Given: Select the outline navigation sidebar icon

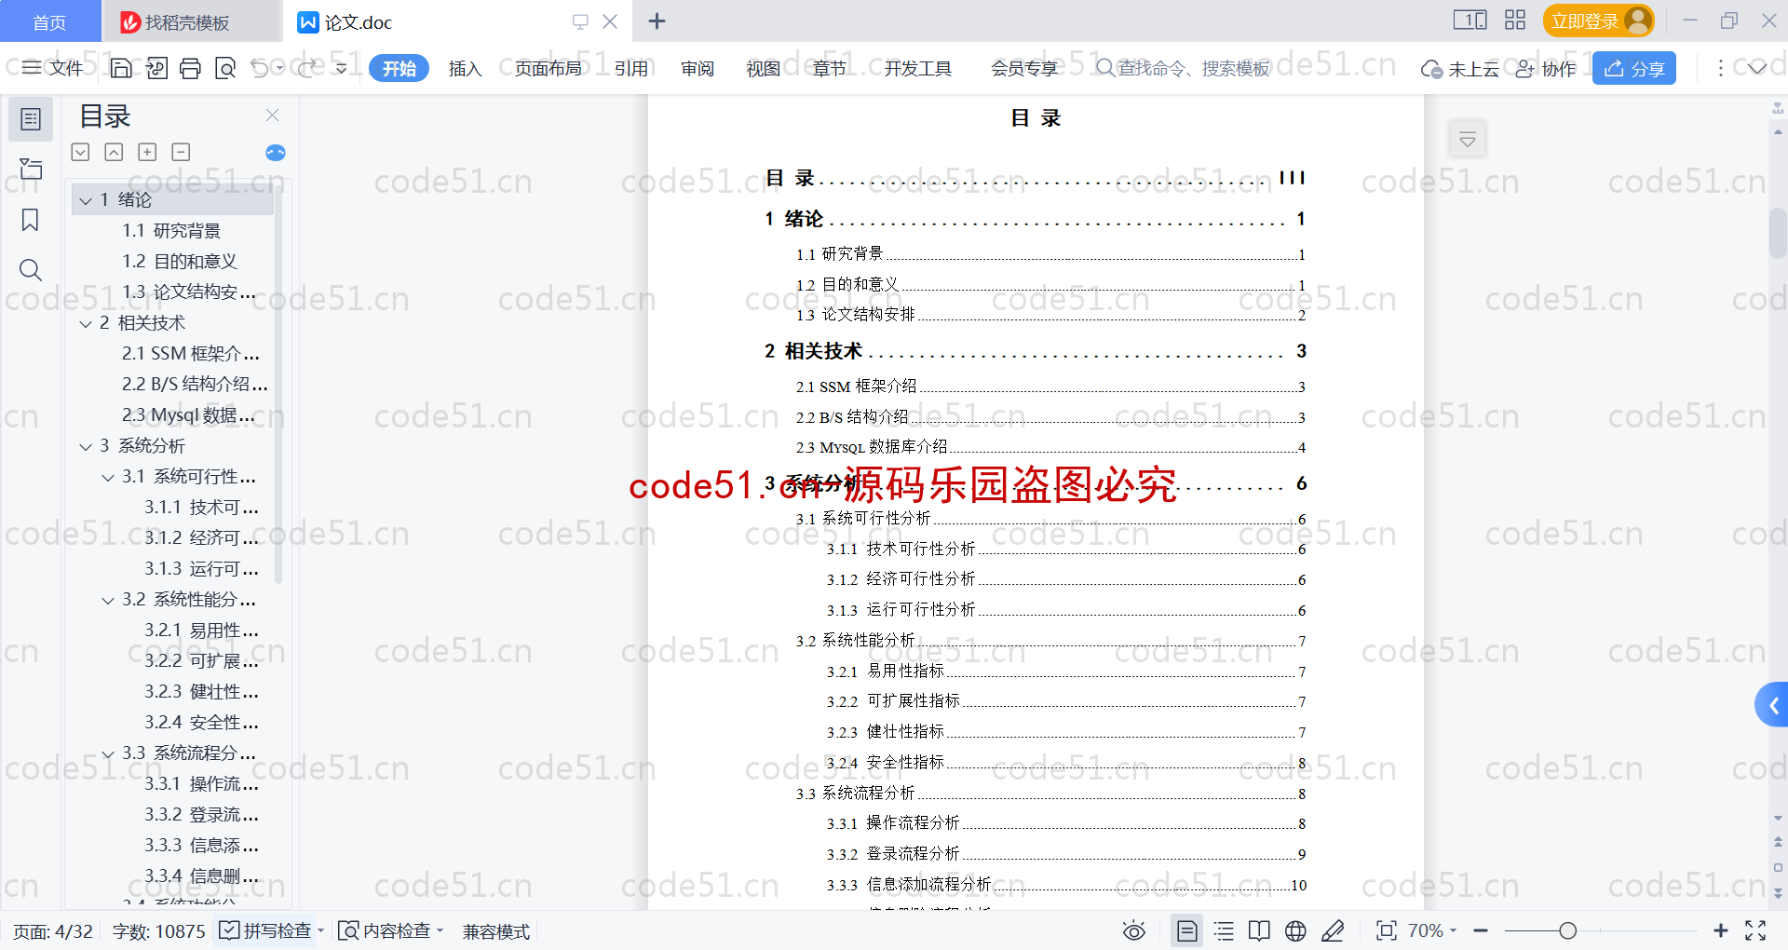Looking at the screenshot, I should [x=31, y=119].
